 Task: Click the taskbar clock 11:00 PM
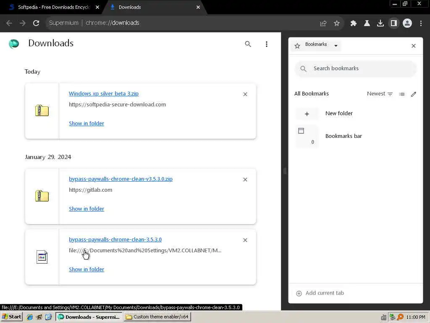(416, 317)
